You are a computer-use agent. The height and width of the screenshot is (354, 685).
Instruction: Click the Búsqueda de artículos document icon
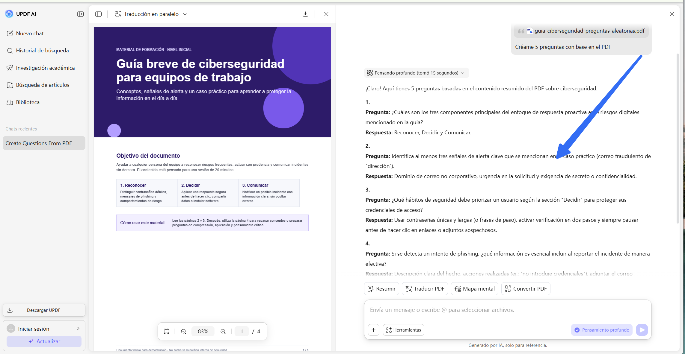10,85
